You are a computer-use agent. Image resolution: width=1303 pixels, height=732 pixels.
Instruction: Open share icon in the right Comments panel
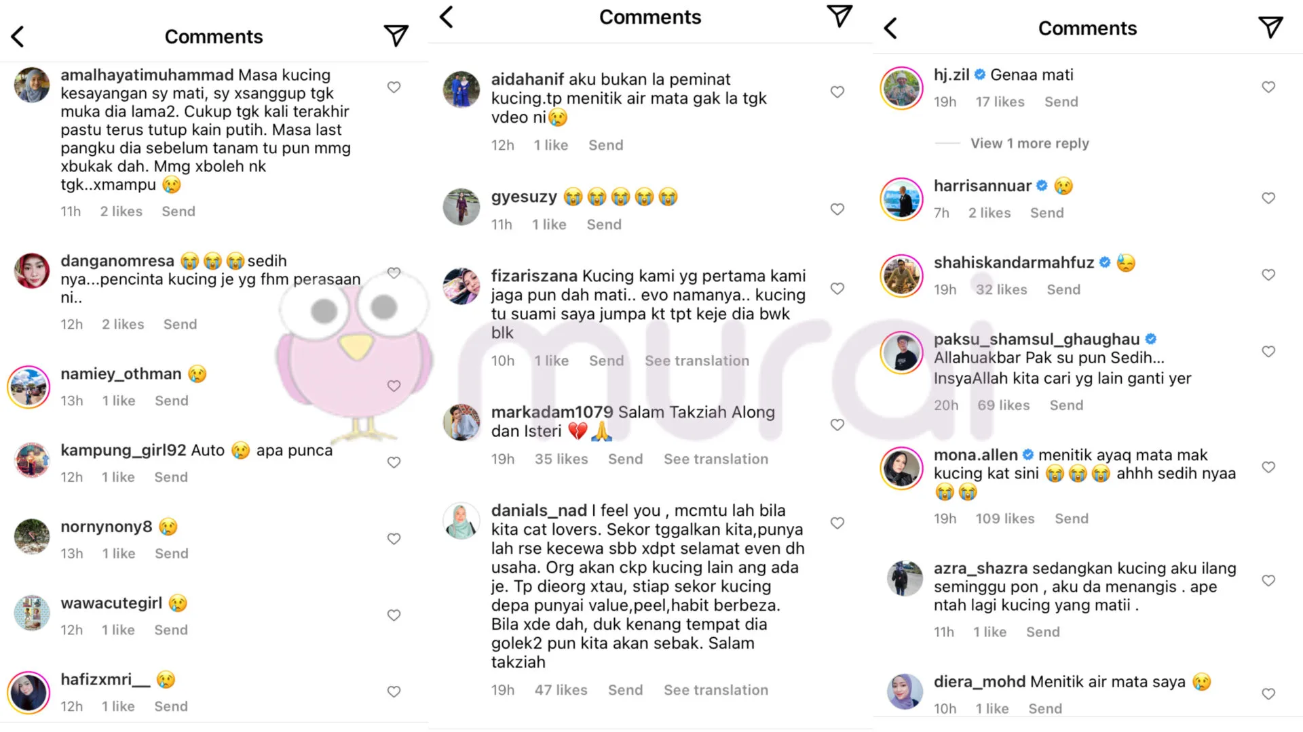coord(1271,28)
